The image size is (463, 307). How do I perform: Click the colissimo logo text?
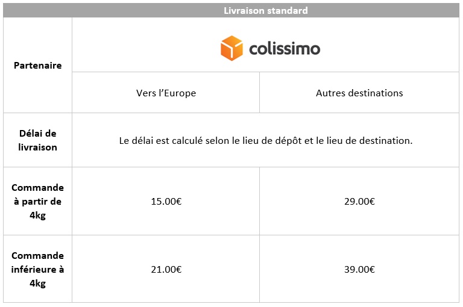pos(285,49)
